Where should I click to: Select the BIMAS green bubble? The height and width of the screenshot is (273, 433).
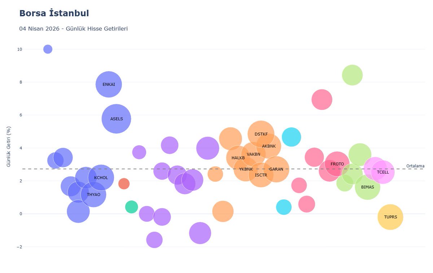pyautogui.click(x=368, y=187)
